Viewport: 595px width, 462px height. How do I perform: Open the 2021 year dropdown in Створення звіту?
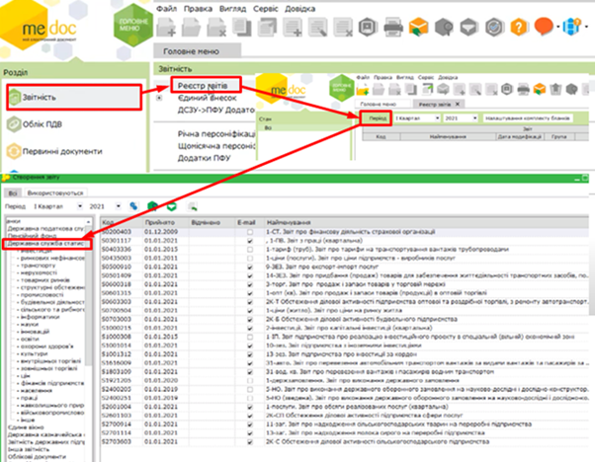(119, 206)
